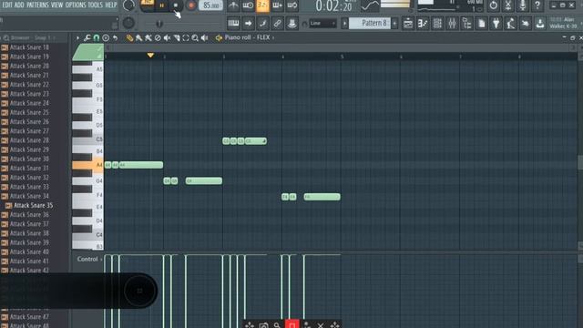Click the save-as-new-version scissors icon

click(508, 5)
